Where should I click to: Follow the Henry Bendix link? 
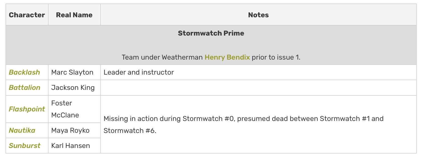(x=227, y=57)
